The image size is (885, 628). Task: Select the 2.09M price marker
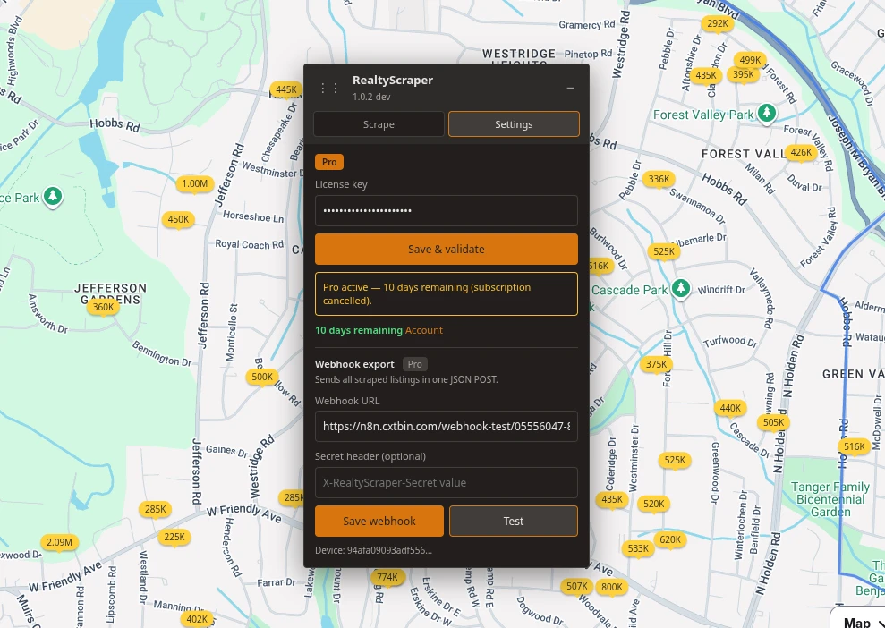click(x=59, y=543)
